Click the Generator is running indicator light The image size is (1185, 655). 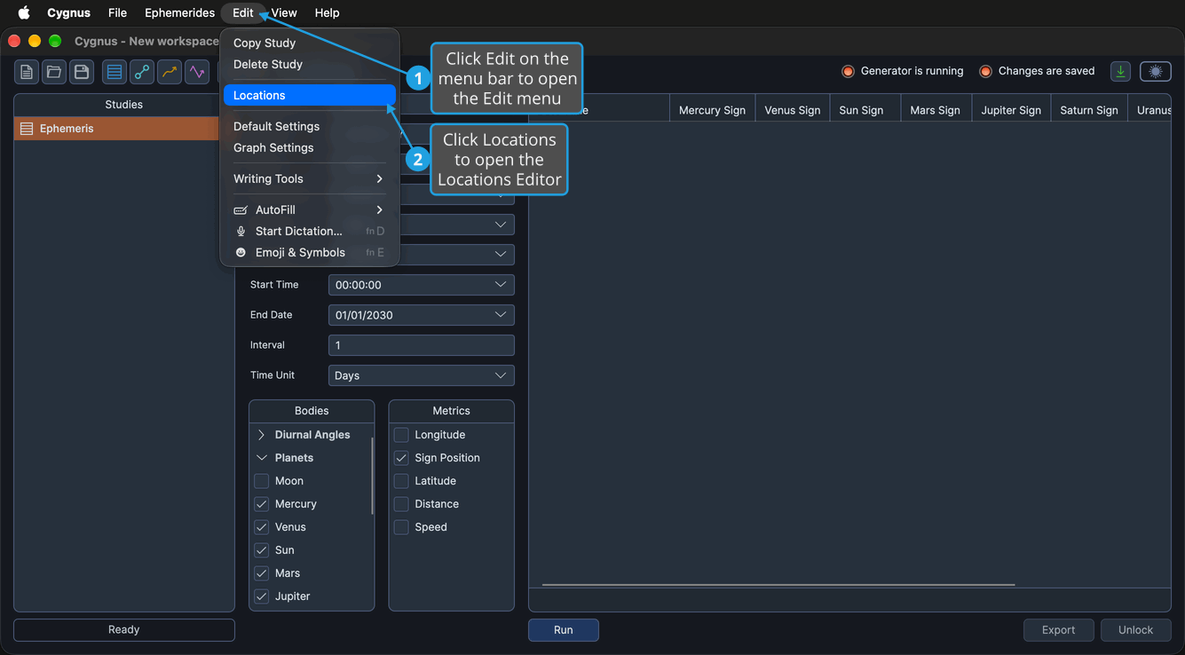coord(848,71)
